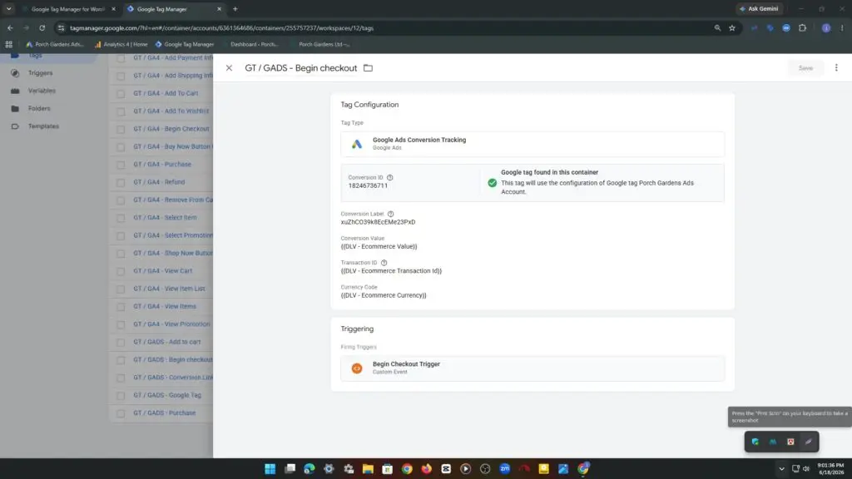Go back to previous page

click(x=10, y=27)
